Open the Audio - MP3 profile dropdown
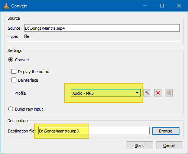 pos(106,93)
